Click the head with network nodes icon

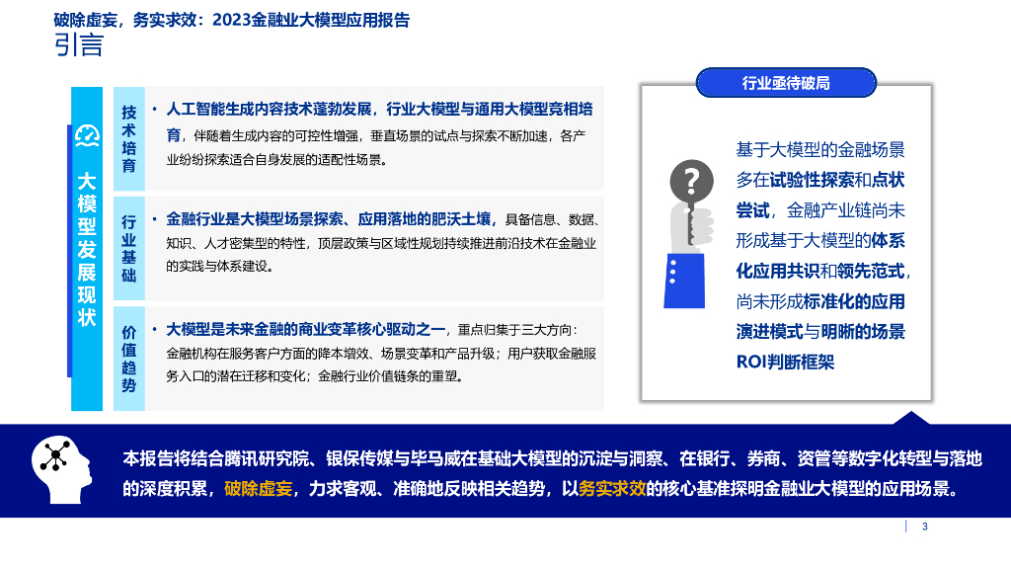click(61, 469)
